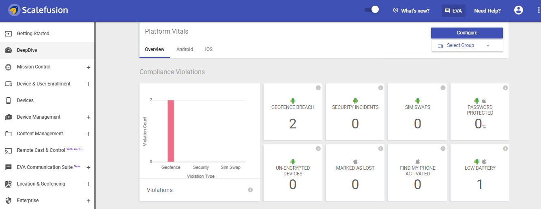The image size is (541, 209).
Task: Expand the Enterprise section
Action: click(88, 201)
